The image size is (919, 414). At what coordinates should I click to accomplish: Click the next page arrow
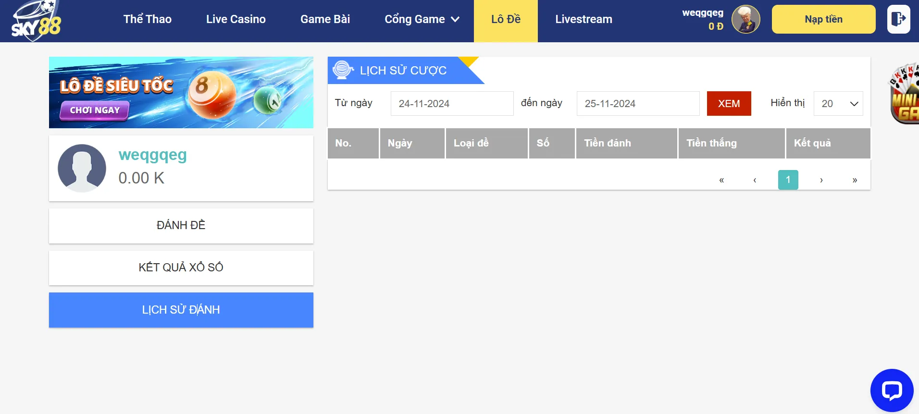point(821,180)
